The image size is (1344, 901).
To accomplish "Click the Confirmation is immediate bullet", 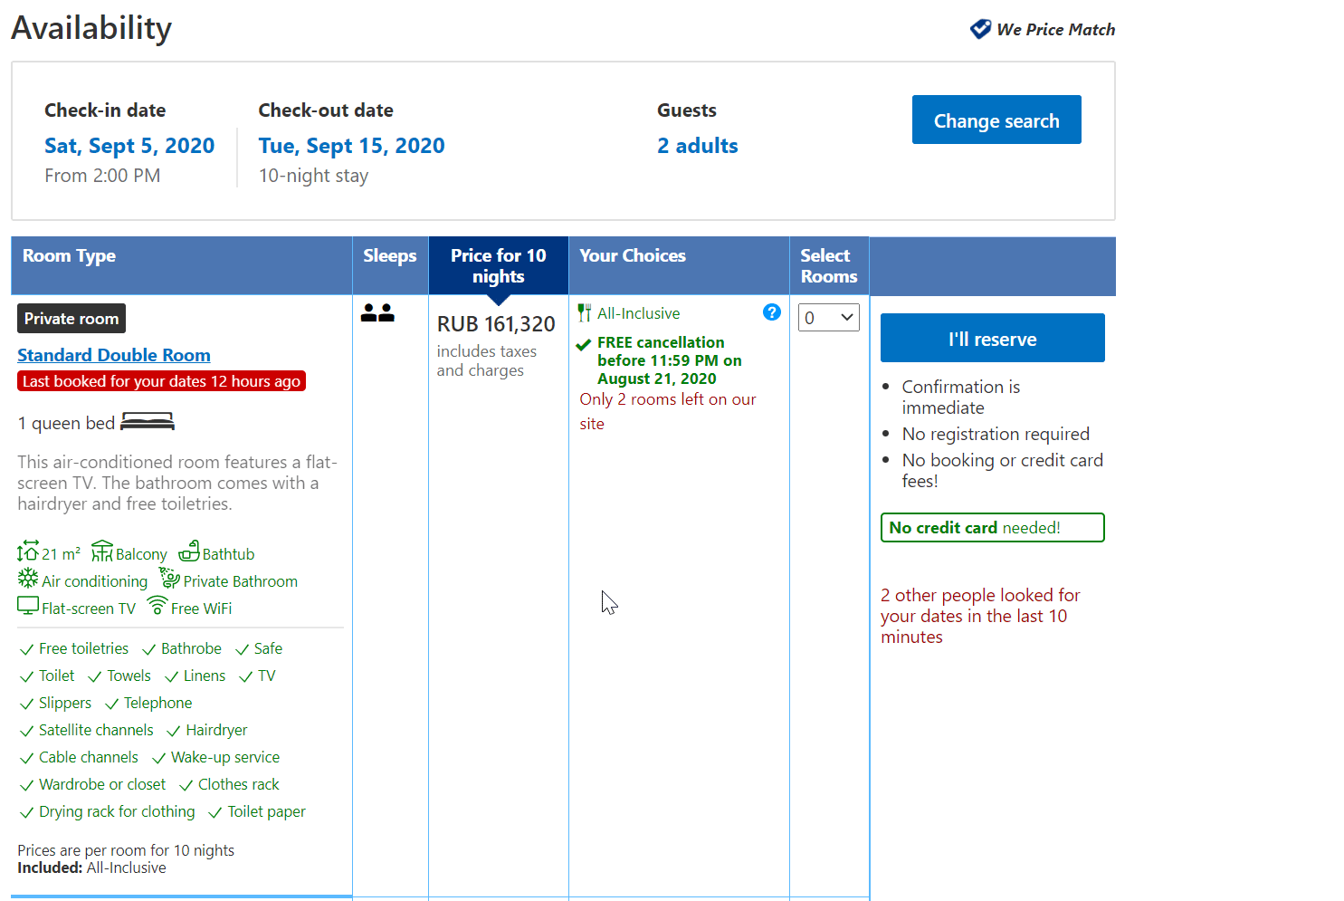I will (x=961, y=398).
